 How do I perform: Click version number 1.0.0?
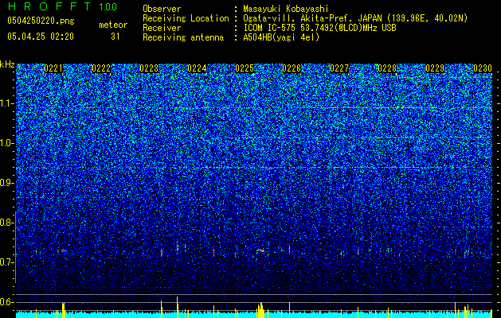(108, 7)
